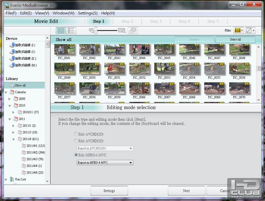Select the 2011/4/6 (25) date entry
This screenshot has height=201, width=265.
point(33,173)
